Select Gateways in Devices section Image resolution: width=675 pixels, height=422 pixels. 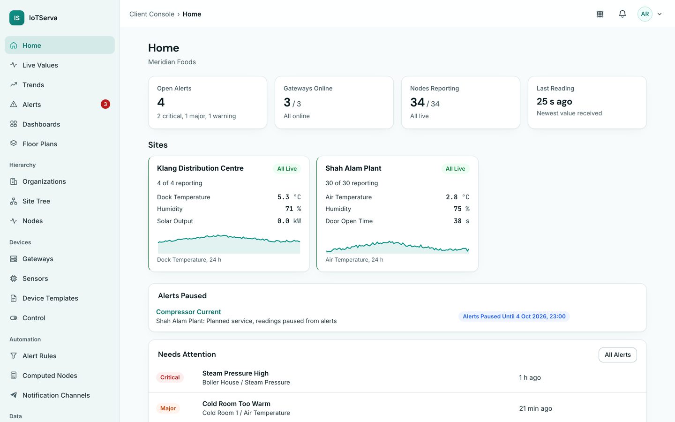(60, 259)
